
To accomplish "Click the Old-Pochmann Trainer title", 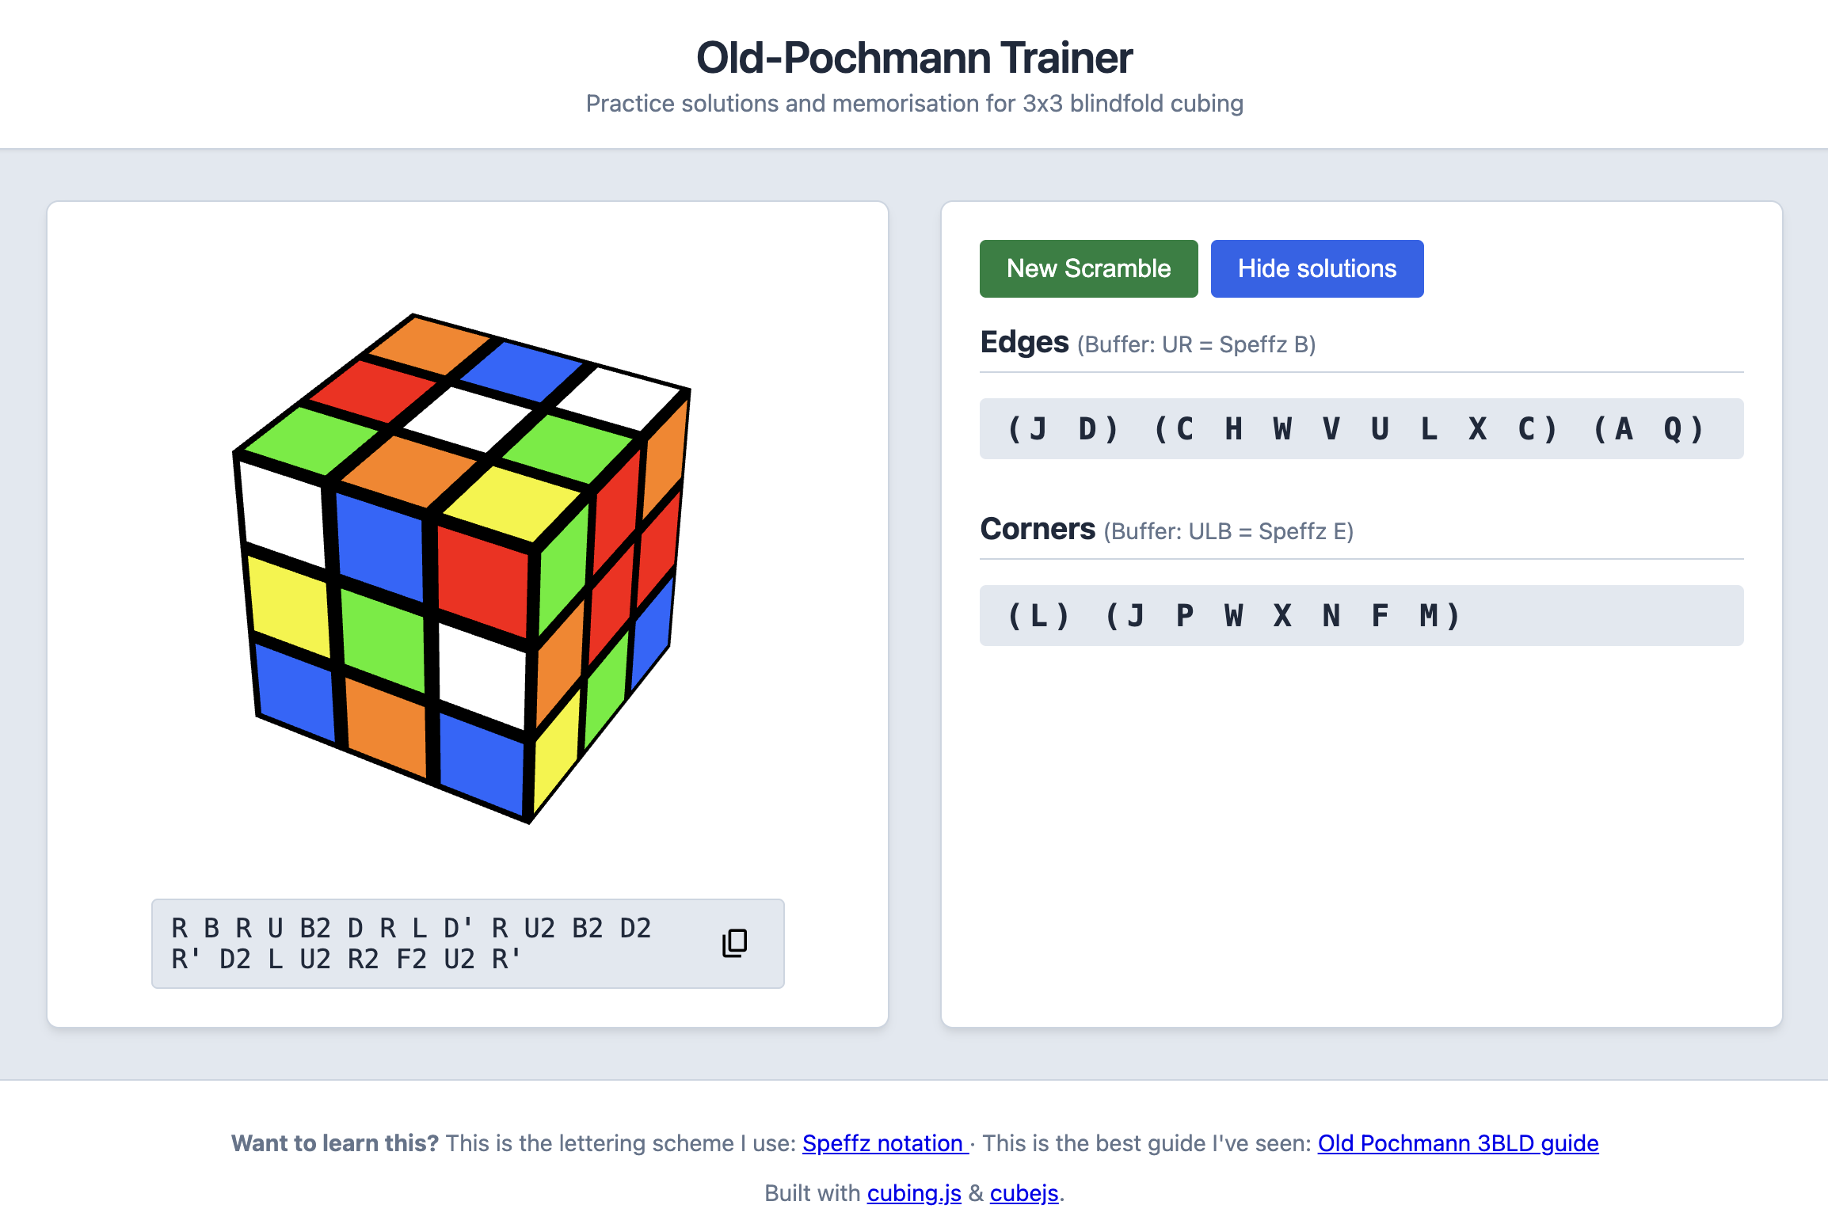I will tap(914, 56).
